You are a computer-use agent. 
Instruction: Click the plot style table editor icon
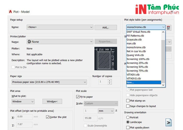click(x=169, y=27)
